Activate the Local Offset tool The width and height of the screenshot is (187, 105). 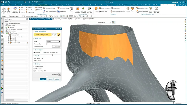(x=103, y=11)
